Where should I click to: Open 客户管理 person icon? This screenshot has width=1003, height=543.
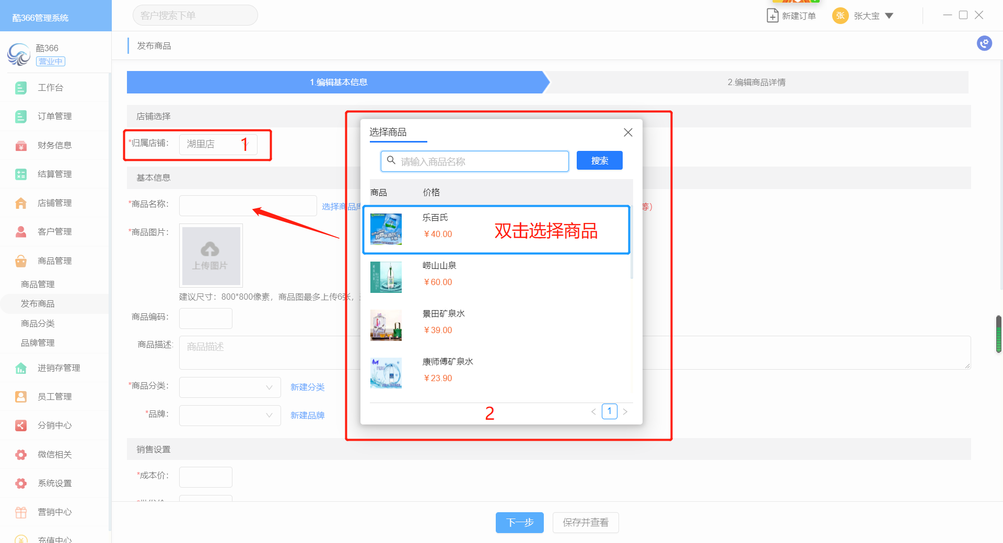click(21, 232)
